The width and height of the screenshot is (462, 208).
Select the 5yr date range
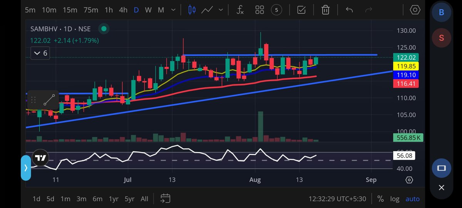(129, 199)
